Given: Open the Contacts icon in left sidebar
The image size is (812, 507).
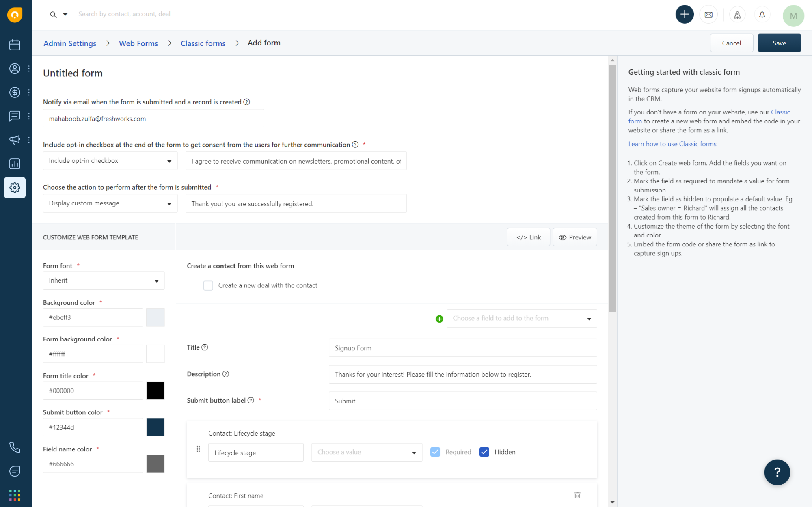Looking at the screenshot, I should tap(15, 69).
